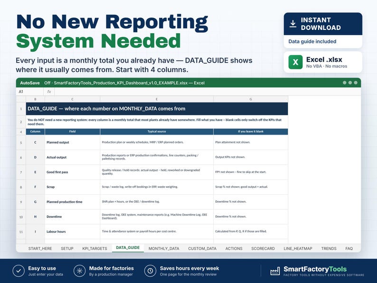Click the gear icon beside Made for factories
Viewport: 377px width, 283px height.
point(80,271)
